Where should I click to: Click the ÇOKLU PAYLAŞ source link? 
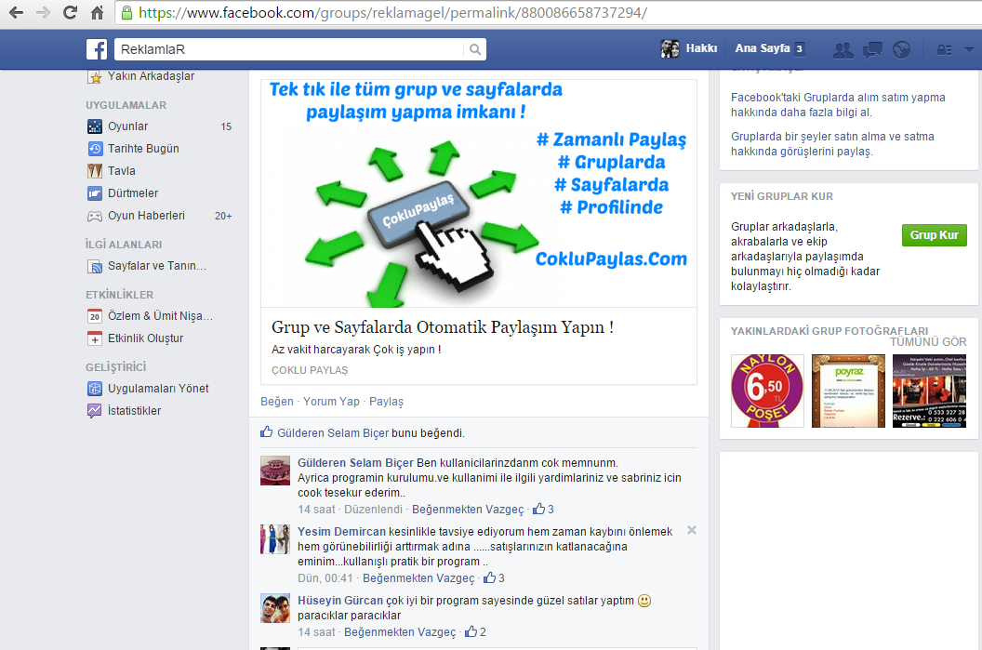[x=310, y=370]
